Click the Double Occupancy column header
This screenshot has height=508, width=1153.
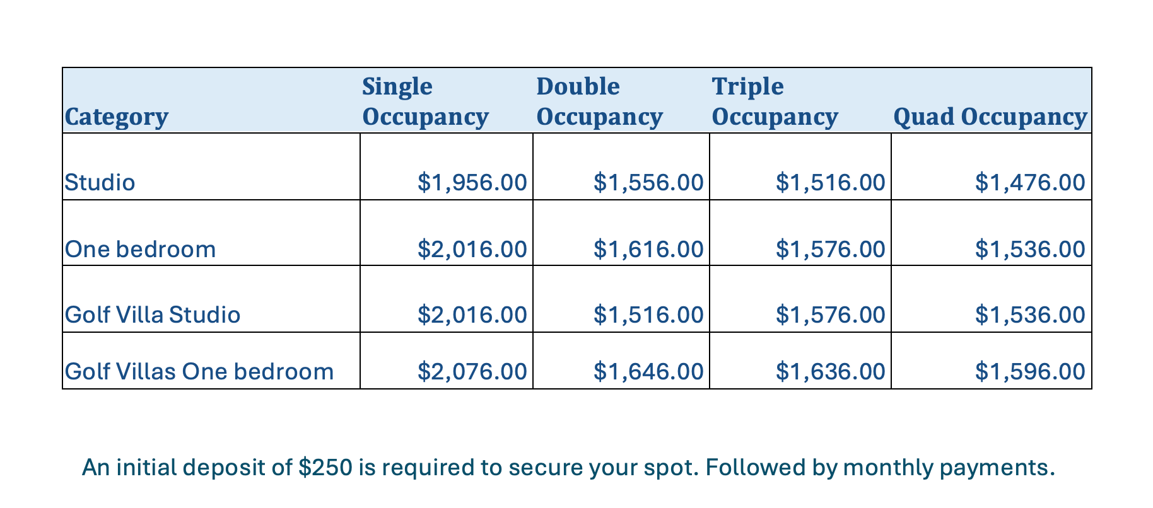599,101
